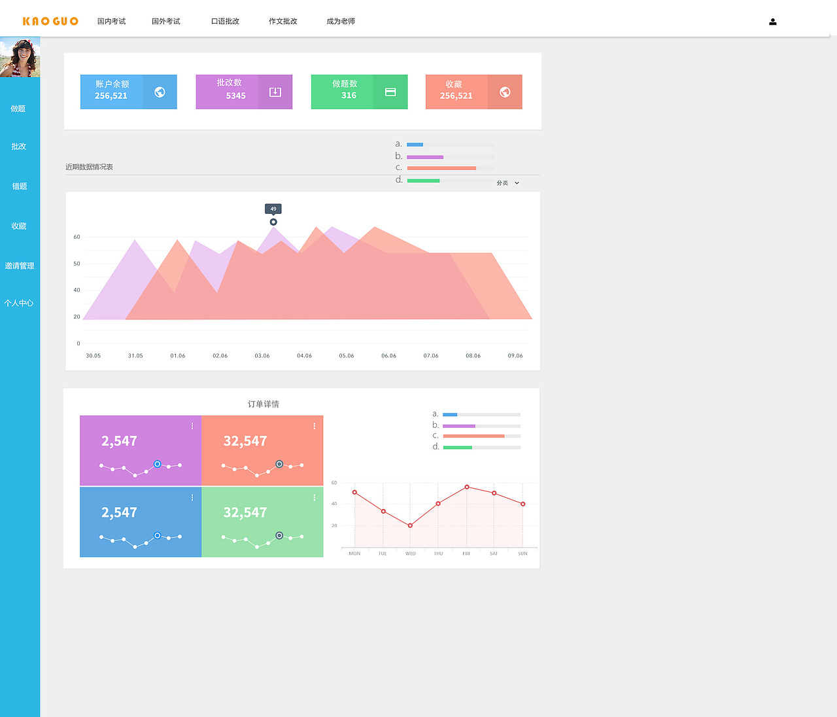Open 收藏 in the sidebar

pyautogui.click(x=19, y=226)
